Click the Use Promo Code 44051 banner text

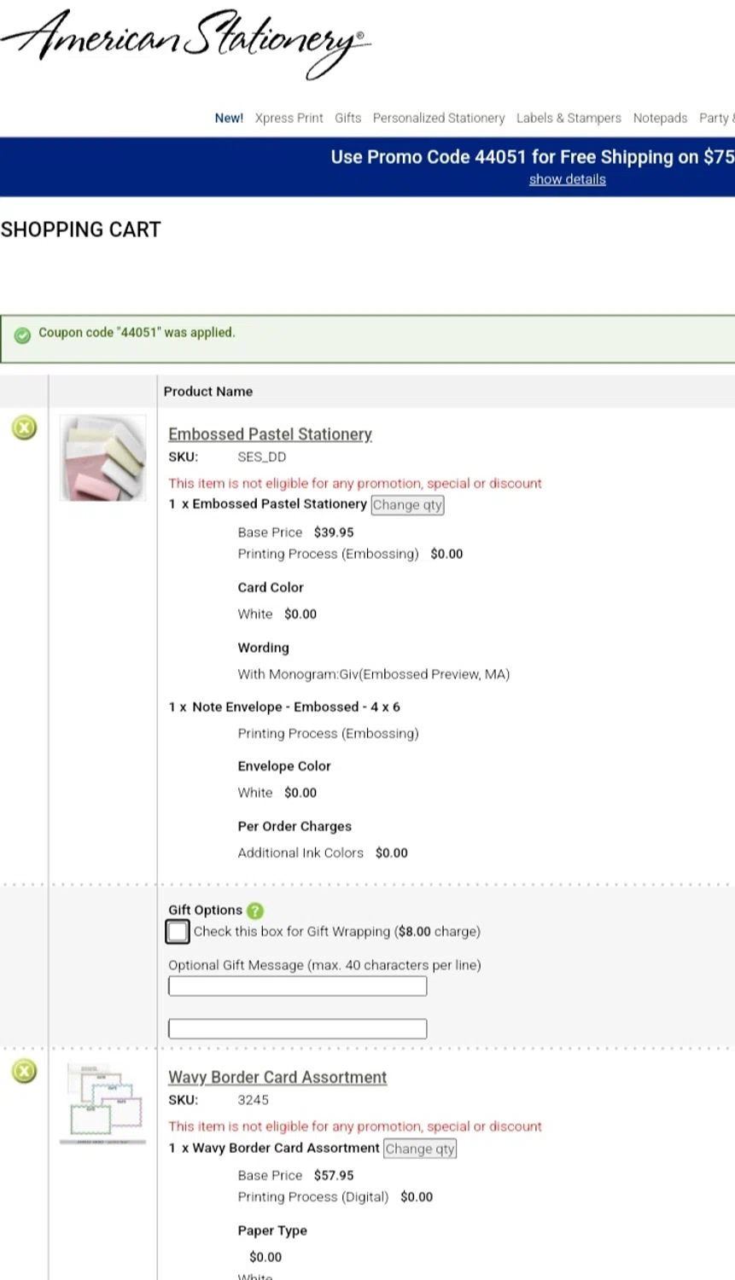[533, 157]
